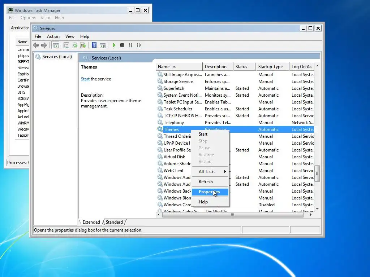Switch to the Standard tab

point(114,222)
